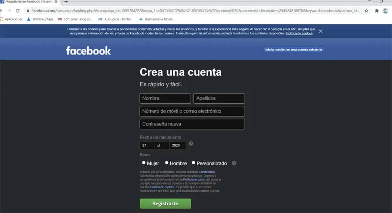The height and width of the screenshot is (213, 392).
Task: Select the Personalizado radio button
Action: [x=193, y=163]
